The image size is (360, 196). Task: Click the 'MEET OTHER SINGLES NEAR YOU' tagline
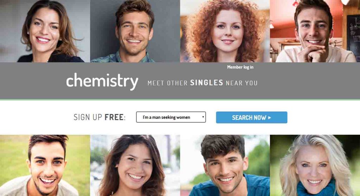click(x=202, y=83)
